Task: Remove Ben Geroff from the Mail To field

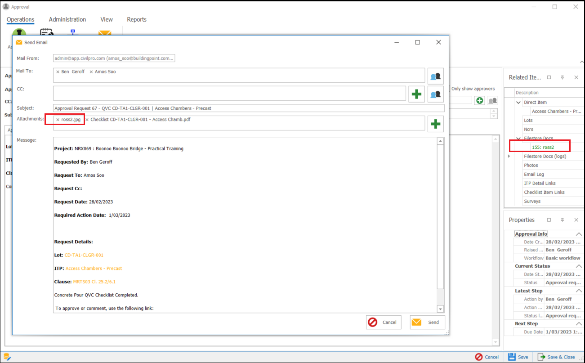Action: 58,71
